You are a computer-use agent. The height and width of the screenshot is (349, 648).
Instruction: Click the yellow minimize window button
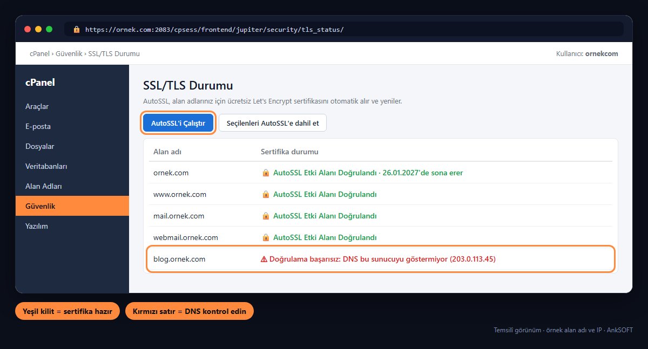(x=38, y=29)
